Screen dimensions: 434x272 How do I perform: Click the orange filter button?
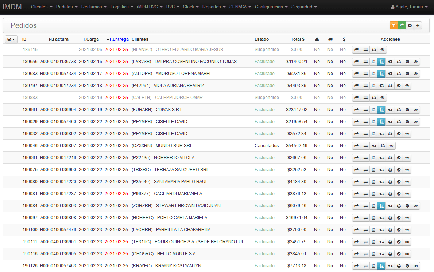coord(394,25)
